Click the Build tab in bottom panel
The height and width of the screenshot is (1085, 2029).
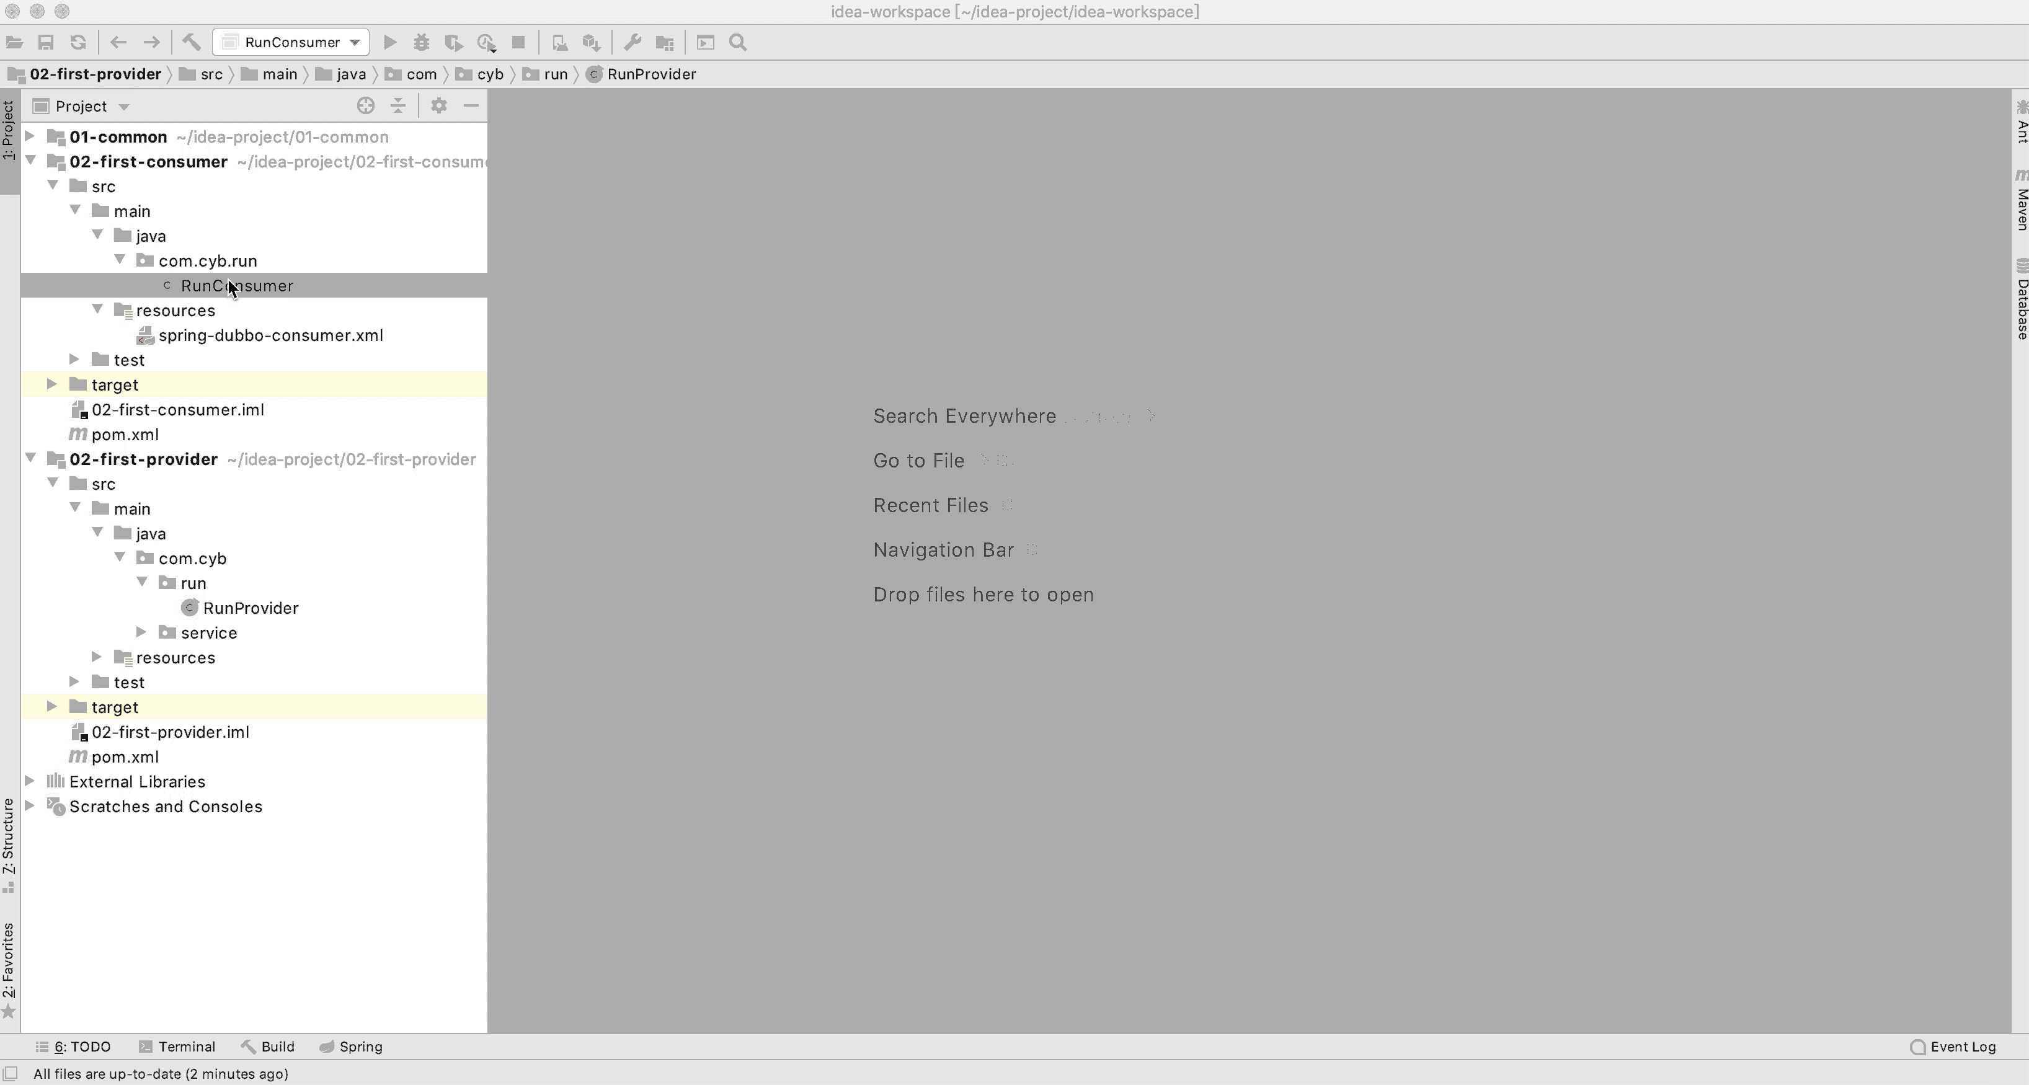point(277,1046)
